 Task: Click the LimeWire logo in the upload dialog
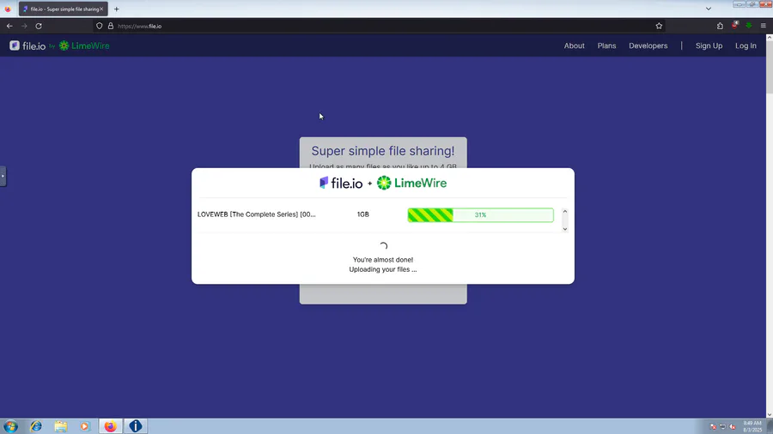411,183
